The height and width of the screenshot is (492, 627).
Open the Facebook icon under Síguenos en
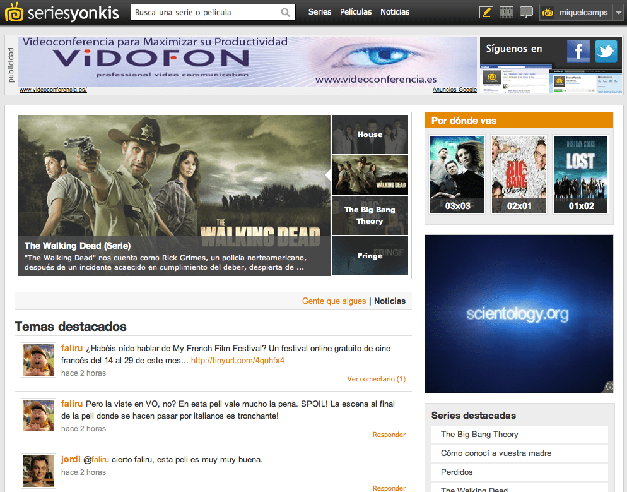point(578,51)
